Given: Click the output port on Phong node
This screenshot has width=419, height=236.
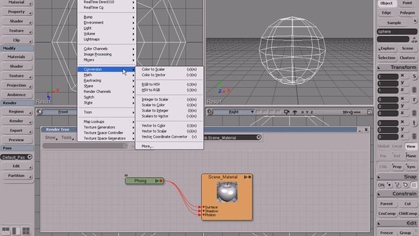Looking at the screenshot, I should (x=161, y=181).
